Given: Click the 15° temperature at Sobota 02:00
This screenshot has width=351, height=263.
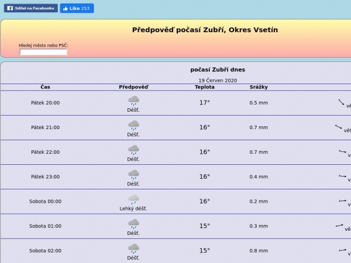Looking at the screenshot, I should coord(205,251).
